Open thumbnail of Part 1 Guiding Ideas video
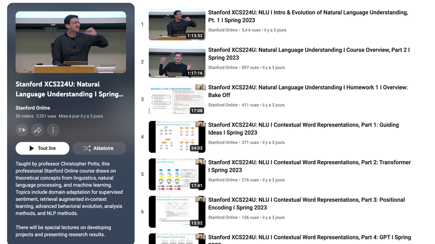Viewport: 435px width, 244px height. pyautogui.click(x=177, y=137)
